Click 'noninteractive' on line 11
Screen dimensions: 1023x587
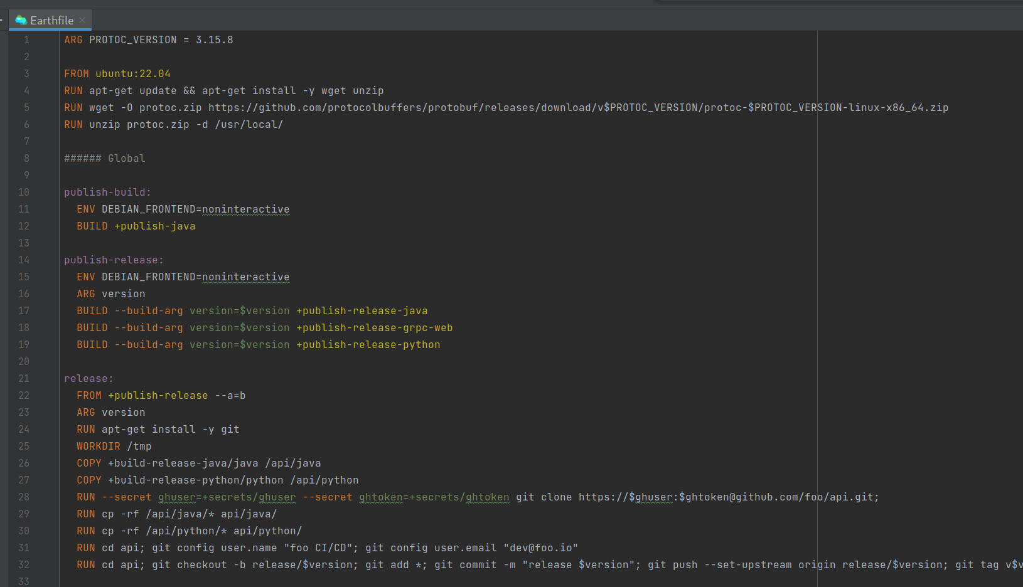click(x=246, y=209)
